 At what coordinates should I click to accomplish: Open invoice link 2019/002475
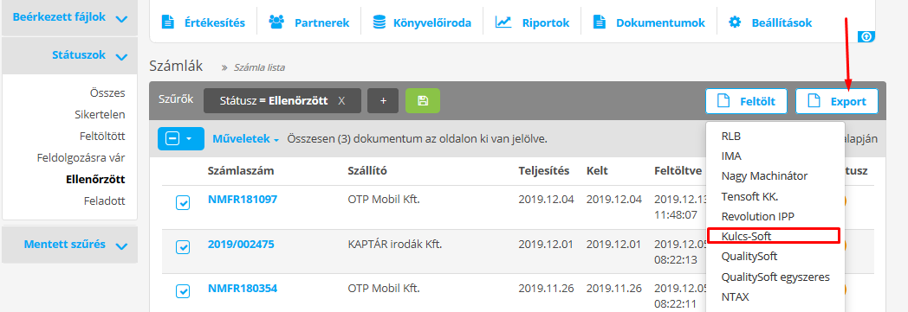click(x=241, y=245)
